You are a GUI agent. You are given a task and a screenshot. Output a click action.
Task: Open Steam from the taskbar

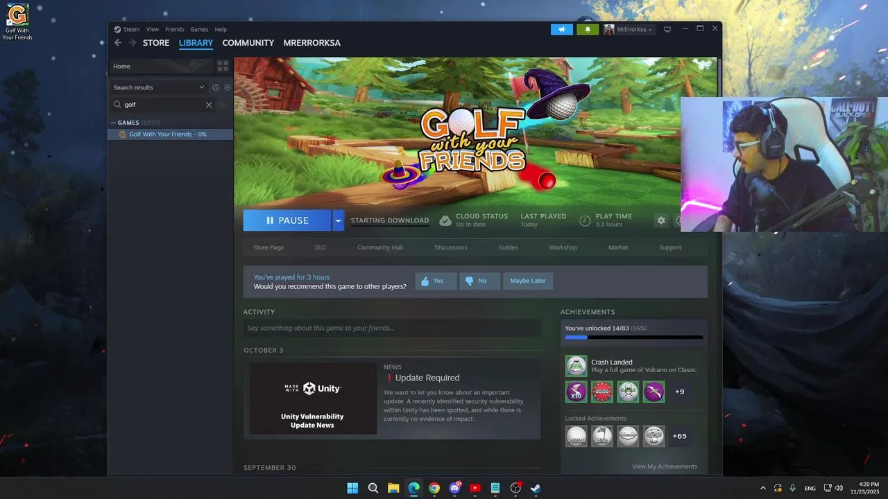pos(536,488)
